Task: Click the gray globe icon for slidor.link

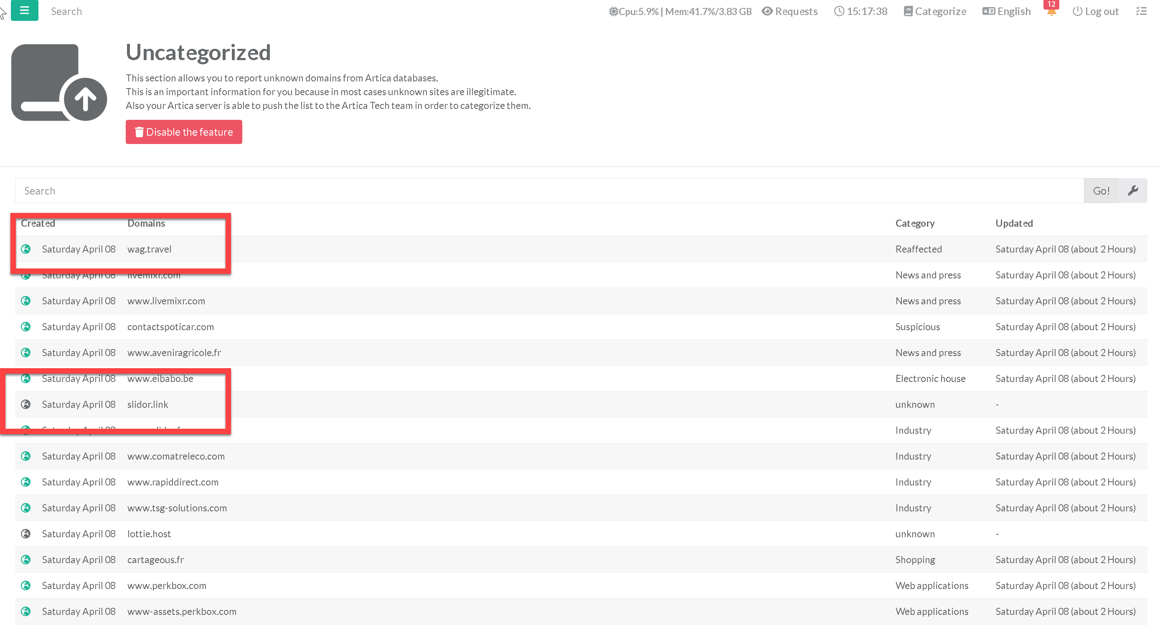Action: tap(26, 404)
